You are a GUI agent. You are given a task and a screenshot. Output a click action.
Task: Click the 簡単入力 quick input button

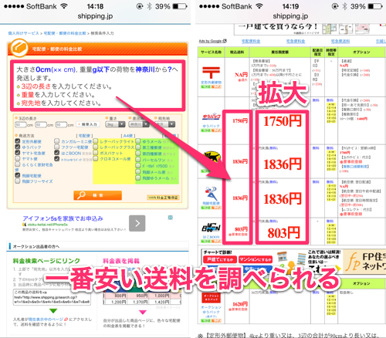point(88,124)
